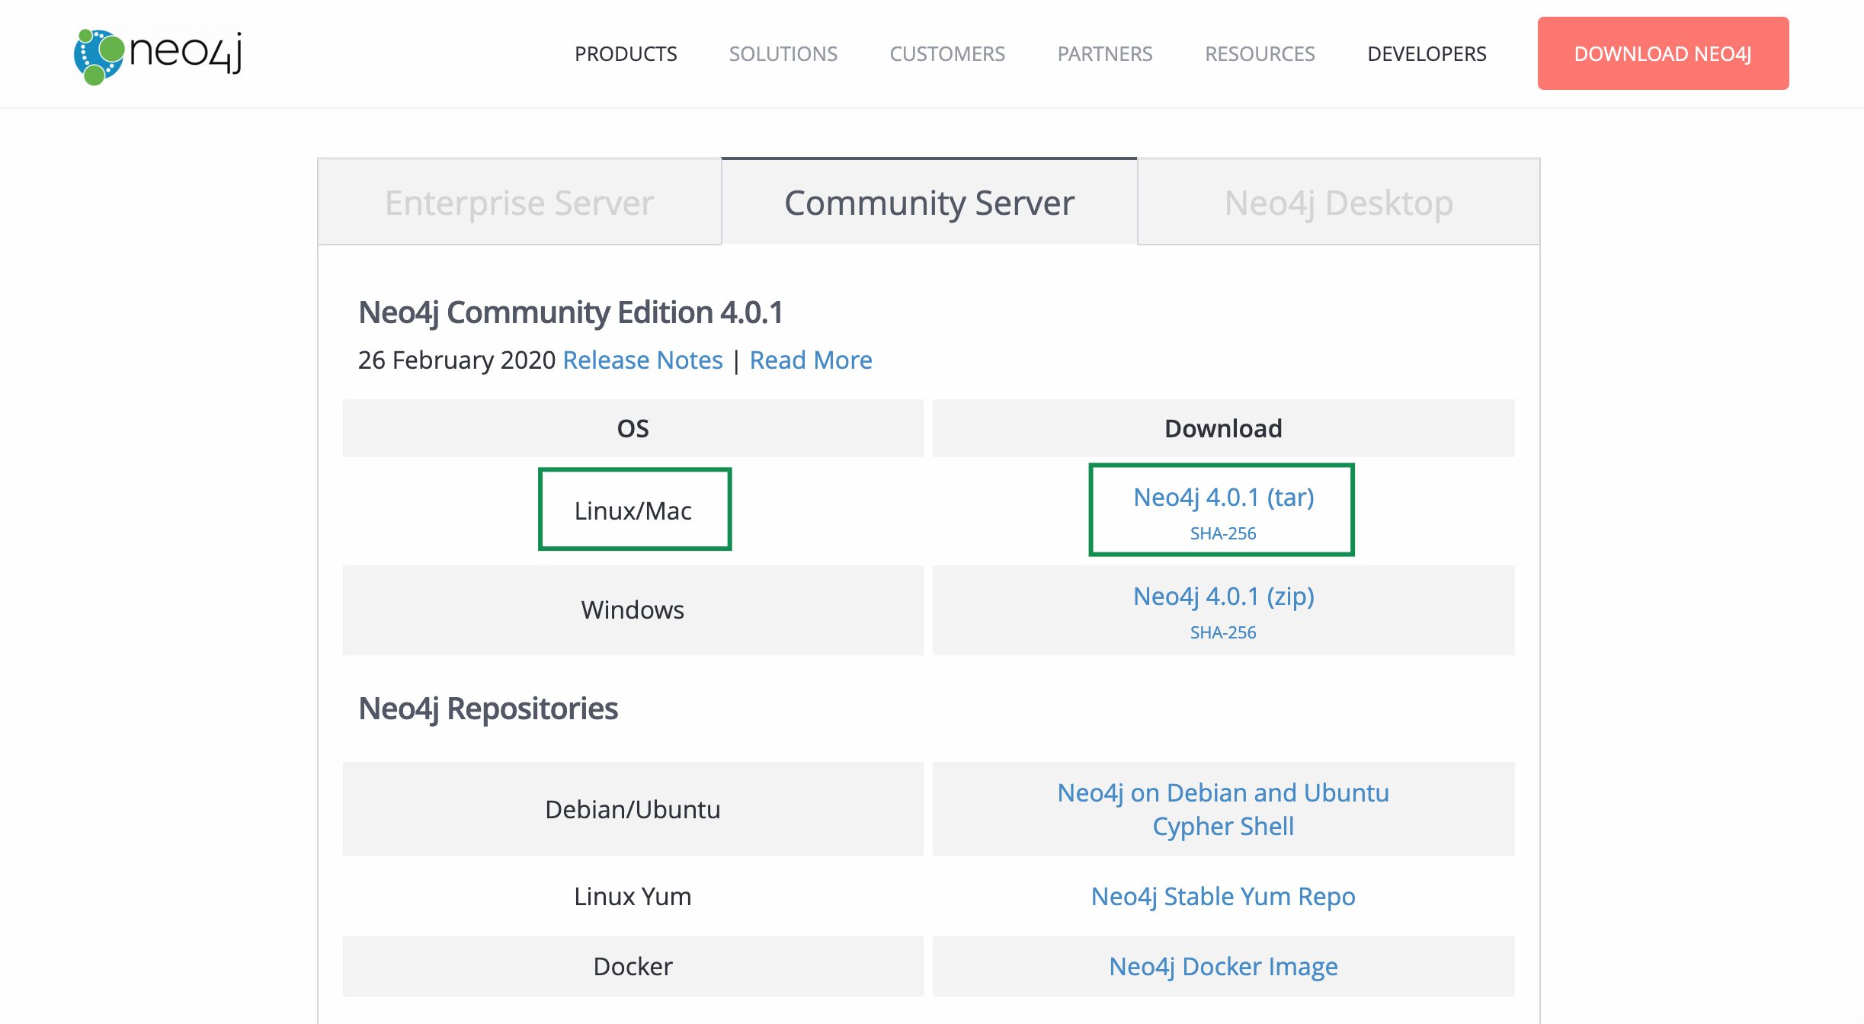Screen dimensions: 1864x1024
Task: Open SHA-256 link under the tar download
Action: [1223, 533]
